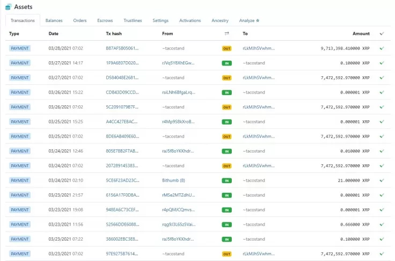
Task: Click the direction arrows column header icon
Action: coord(226,33)
